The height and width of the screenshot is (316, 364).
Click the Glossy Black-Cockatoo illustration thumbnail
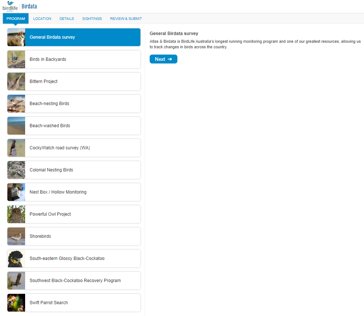click(16, 258)
